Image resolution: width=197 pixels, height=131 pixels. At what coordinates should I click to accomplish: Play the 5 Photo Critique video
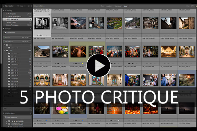(x=98, y=65)
